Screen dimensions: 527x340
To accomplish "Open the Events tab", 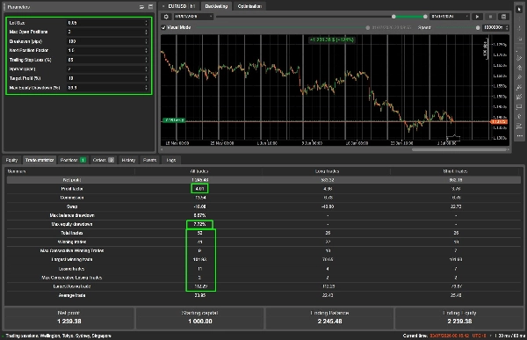I will click(149, 160).
